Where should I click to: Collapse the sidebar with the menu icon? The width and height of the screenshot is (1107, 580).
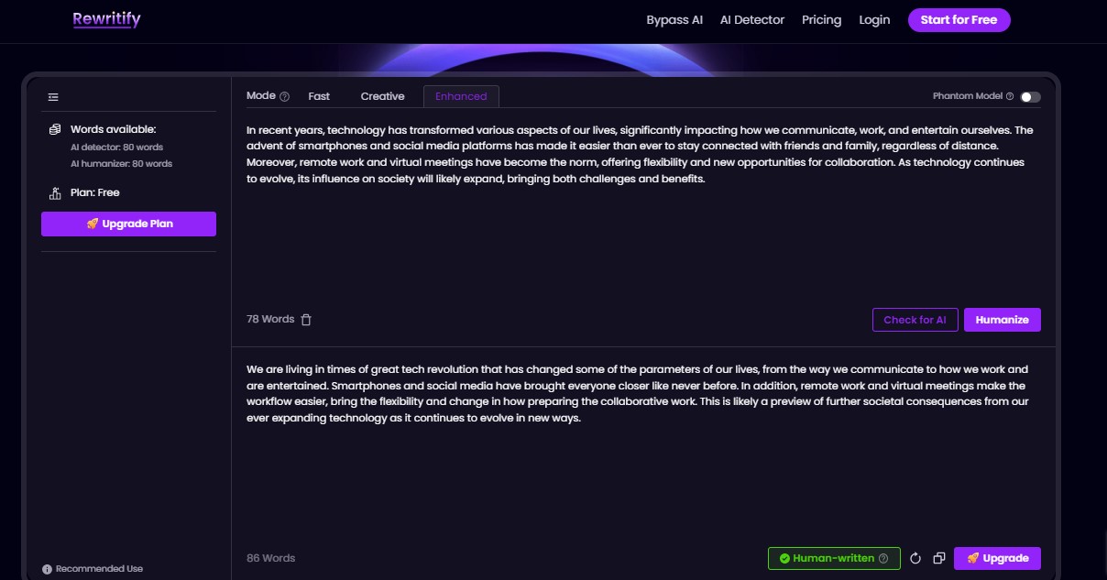(x=53, y=97)
